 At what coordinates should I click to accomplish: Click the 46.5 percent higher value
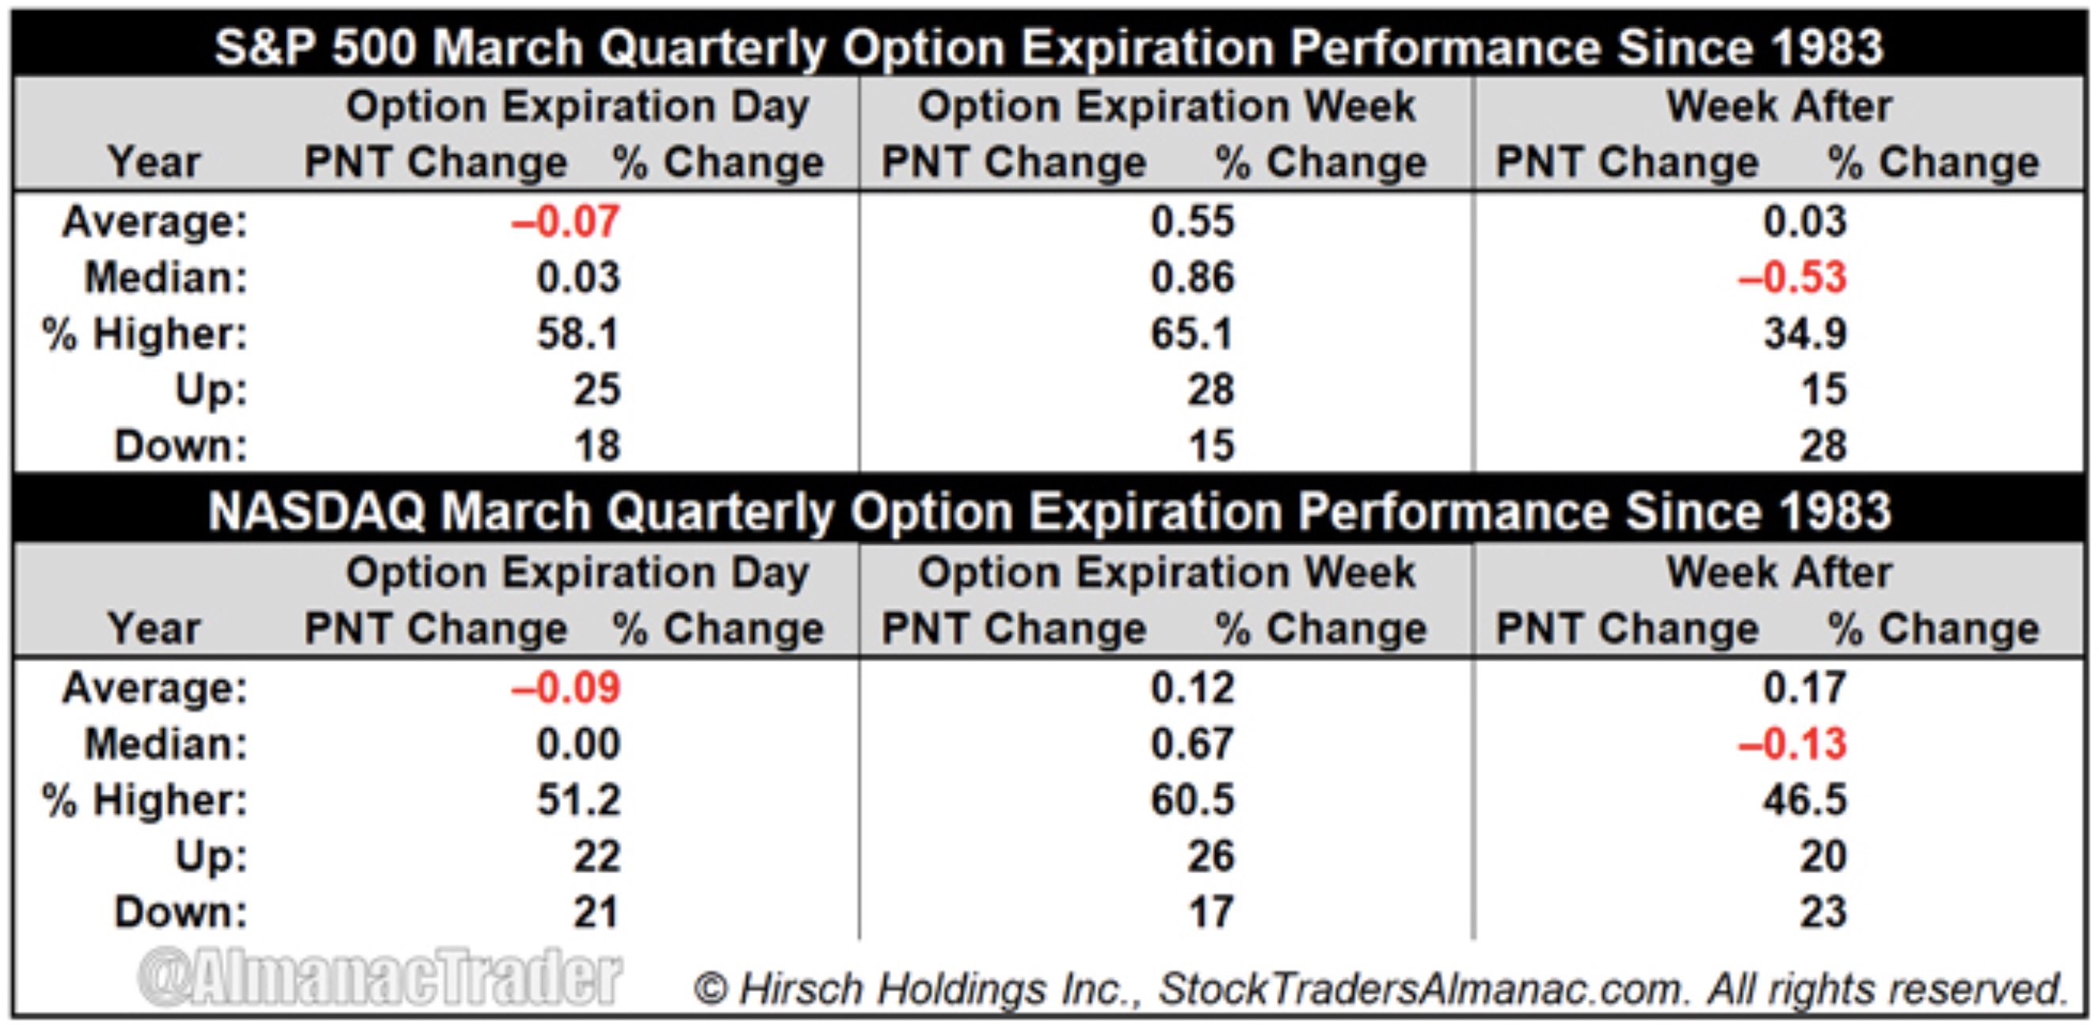click(1806, 800)
